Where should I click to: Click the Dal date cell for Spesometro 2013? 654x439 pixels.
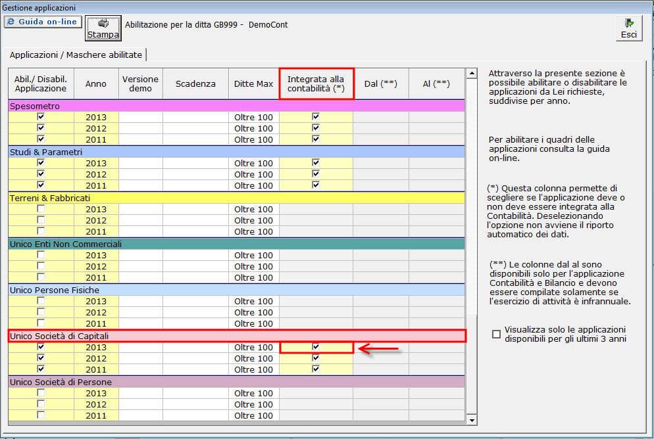click(x=380, y=117)
